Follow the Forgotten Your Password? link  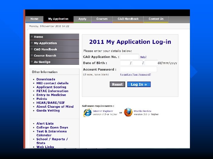[135, 74]
